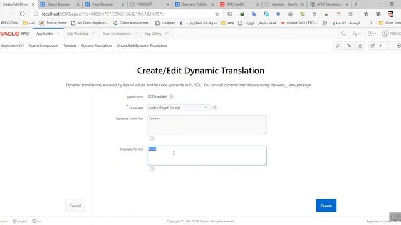Open App Builder in APEX header
This screenshot has width=401, height=225.
coord(44,34)
